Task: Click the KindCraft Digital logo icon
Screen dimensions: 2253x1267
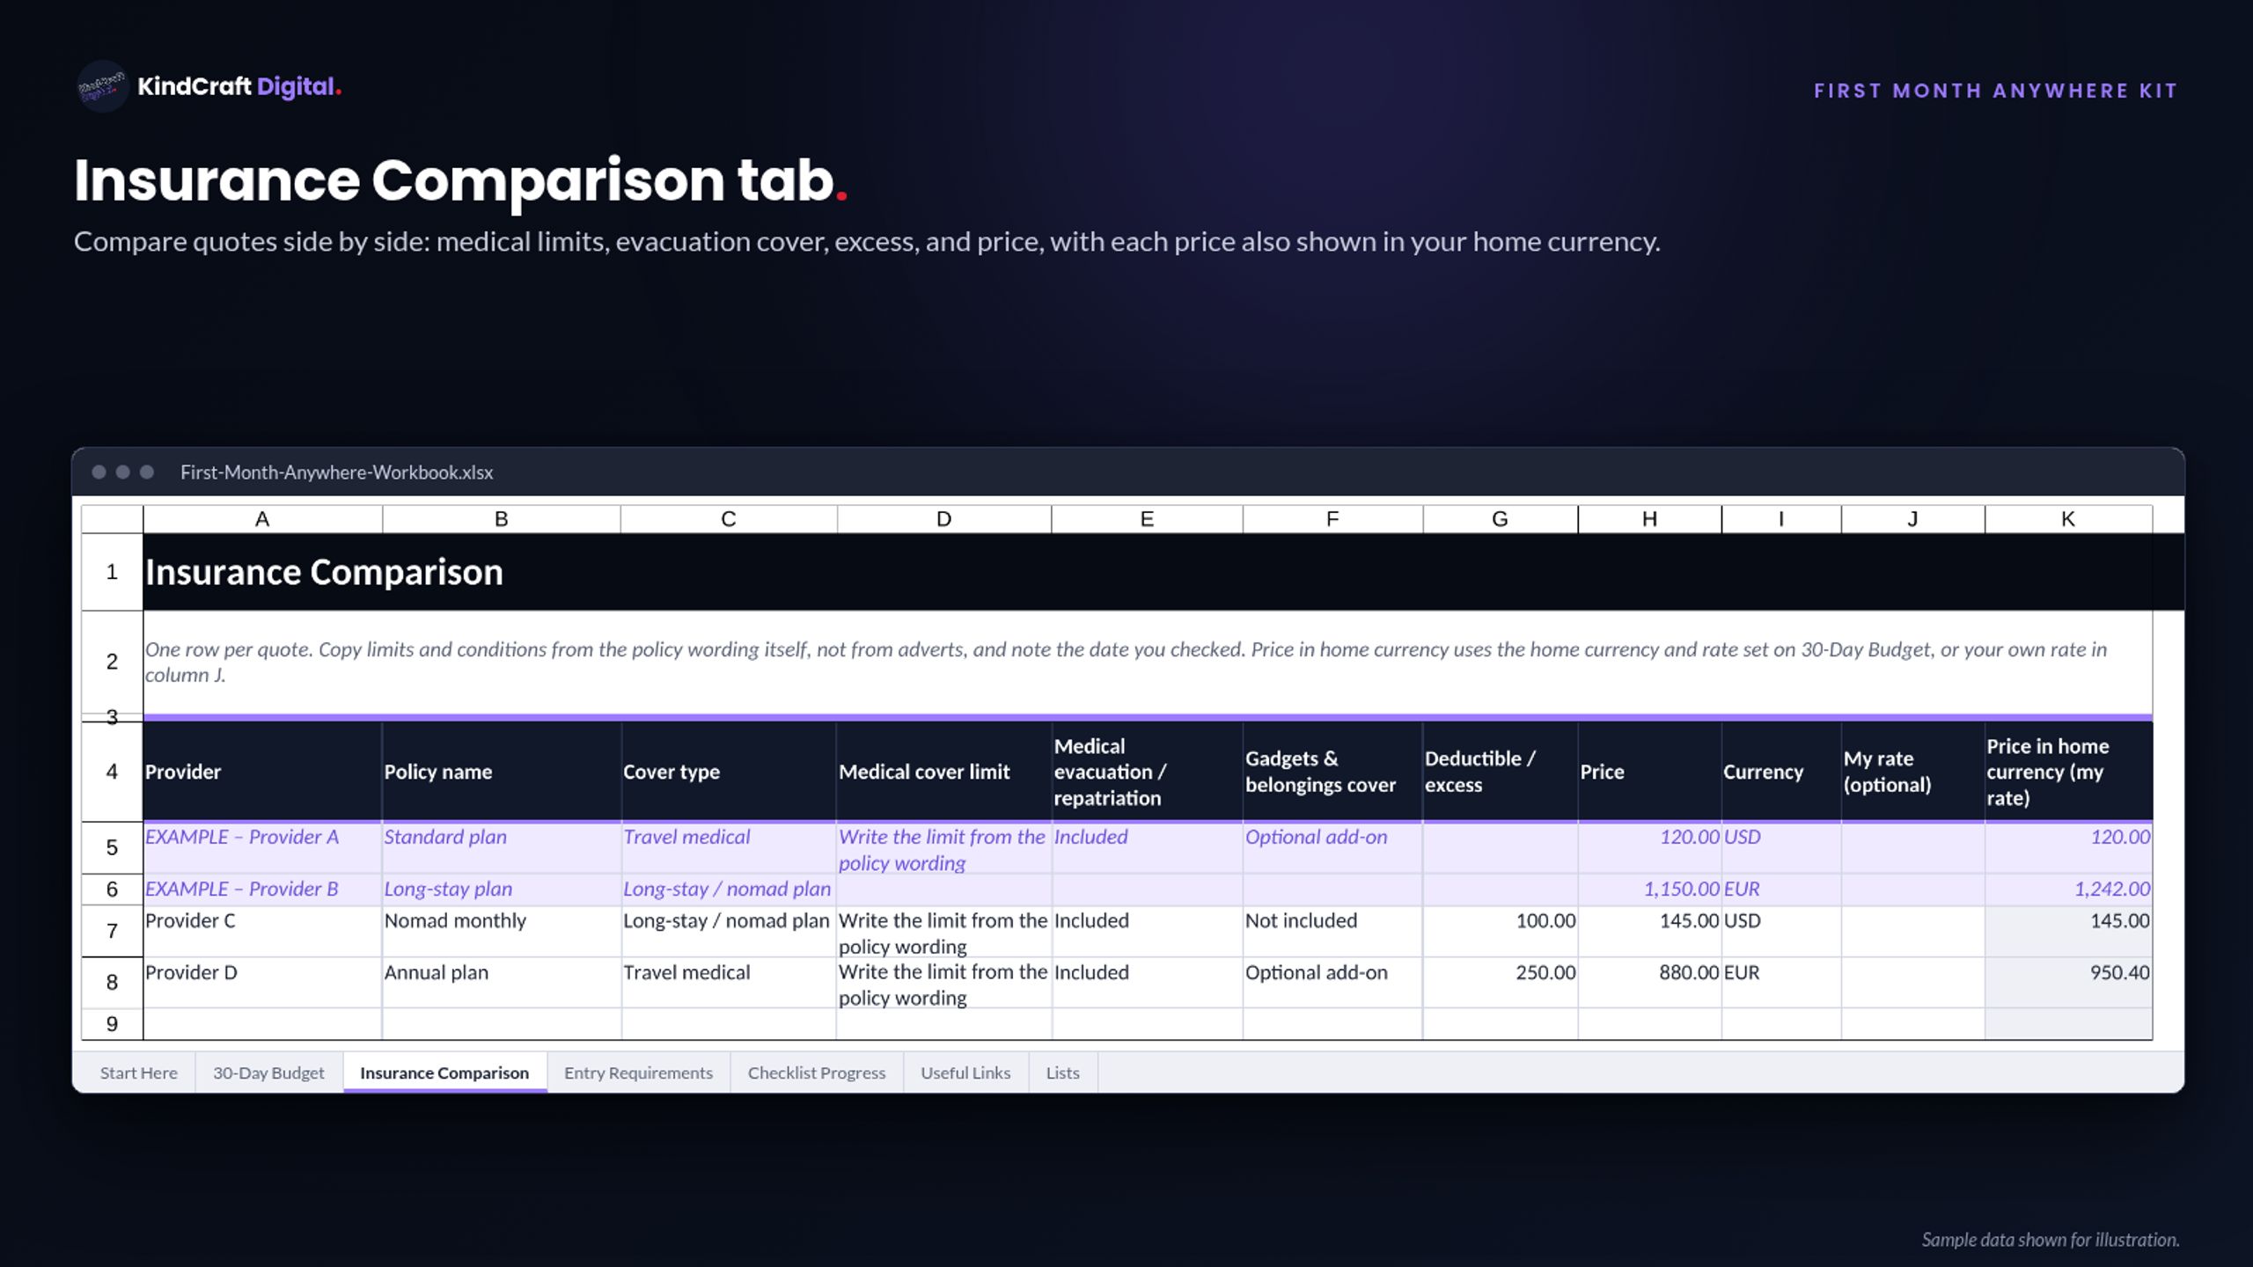Action: tap(103, 86)
